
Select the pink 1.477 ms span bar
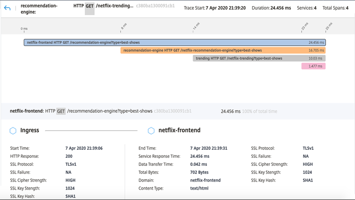click(313, 66)
